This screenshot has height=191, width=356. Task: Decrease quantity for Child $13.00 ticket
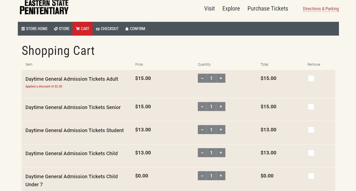click(x=202, y=153)
